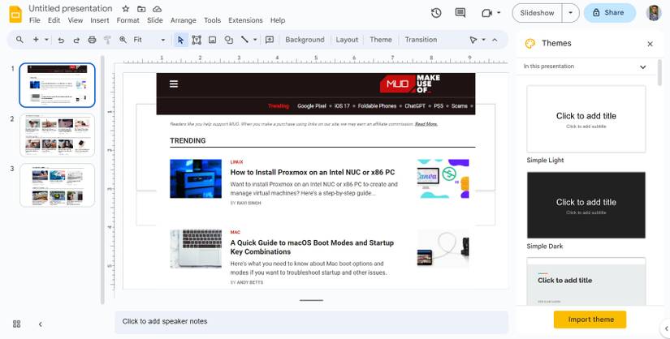Open version history clock icon
670x339 pixels.
pyautogui.click(x=436, y=13)
